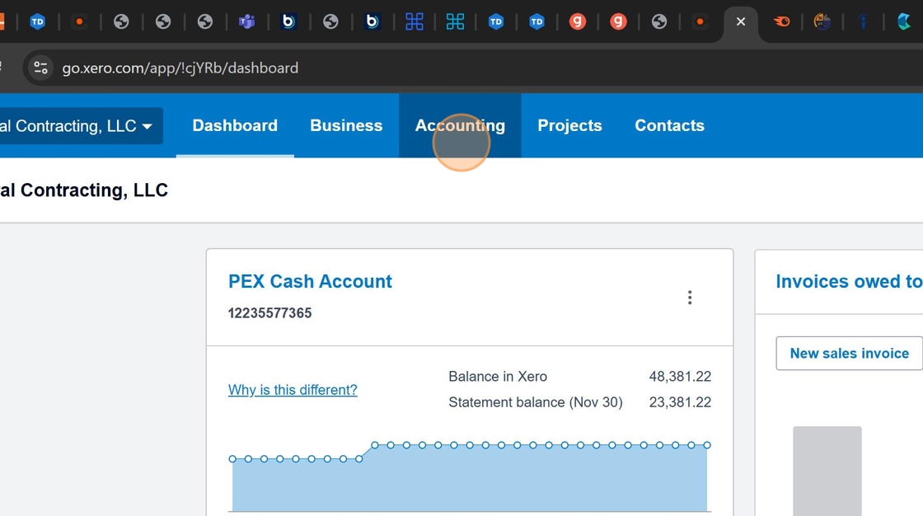Click the 'Balance in Xero' label
923x516 pixels.
(x=498, y=377)
